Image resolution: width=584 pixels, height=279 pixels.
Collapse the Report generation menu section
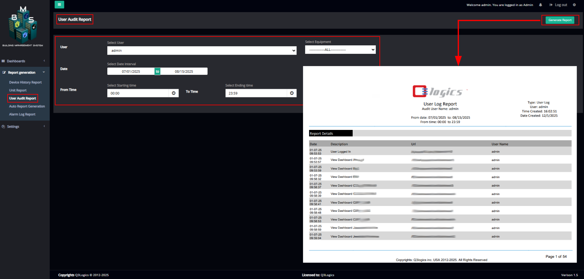coord(44,72)
